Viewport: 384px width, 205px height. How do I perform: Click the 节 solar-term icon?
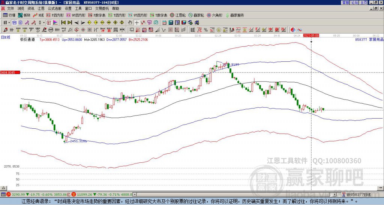tap(149, 22)
